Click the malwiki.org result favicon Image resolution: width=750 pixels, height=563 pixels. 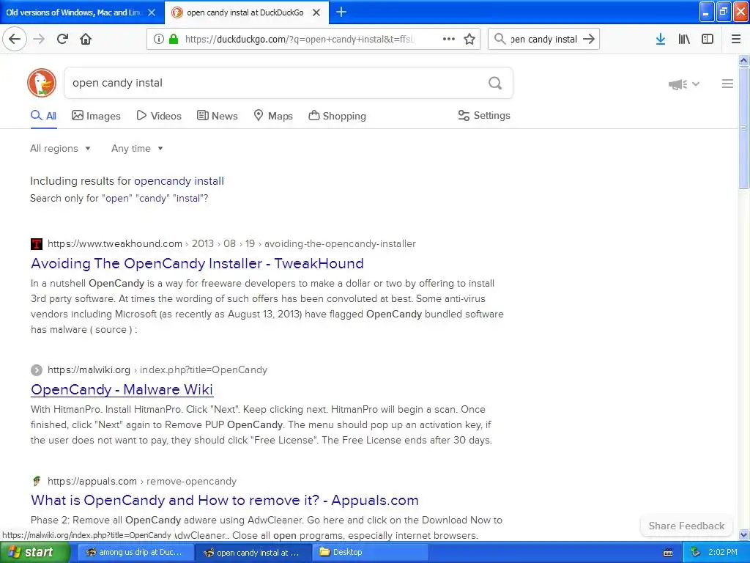(37, 370)
